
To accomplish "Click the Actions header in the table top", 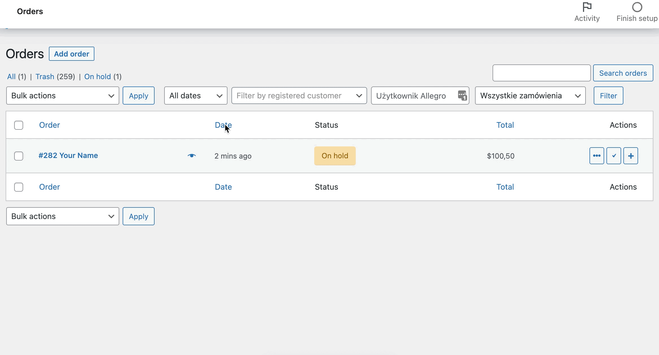I will pyautogui.click(x=623, y=125).
